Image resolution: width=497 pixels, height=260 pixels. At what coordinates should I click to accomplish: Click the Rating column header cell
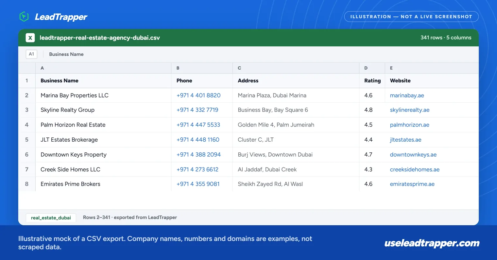click(372, 81)
